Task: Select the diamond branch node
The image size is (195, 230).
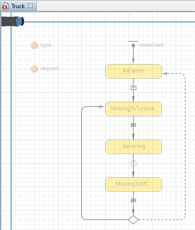Action: pos(133,220)
